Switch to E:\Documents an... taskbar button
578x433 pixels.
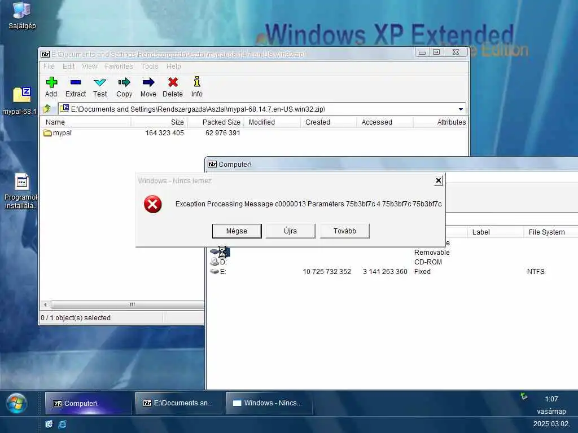179,403
